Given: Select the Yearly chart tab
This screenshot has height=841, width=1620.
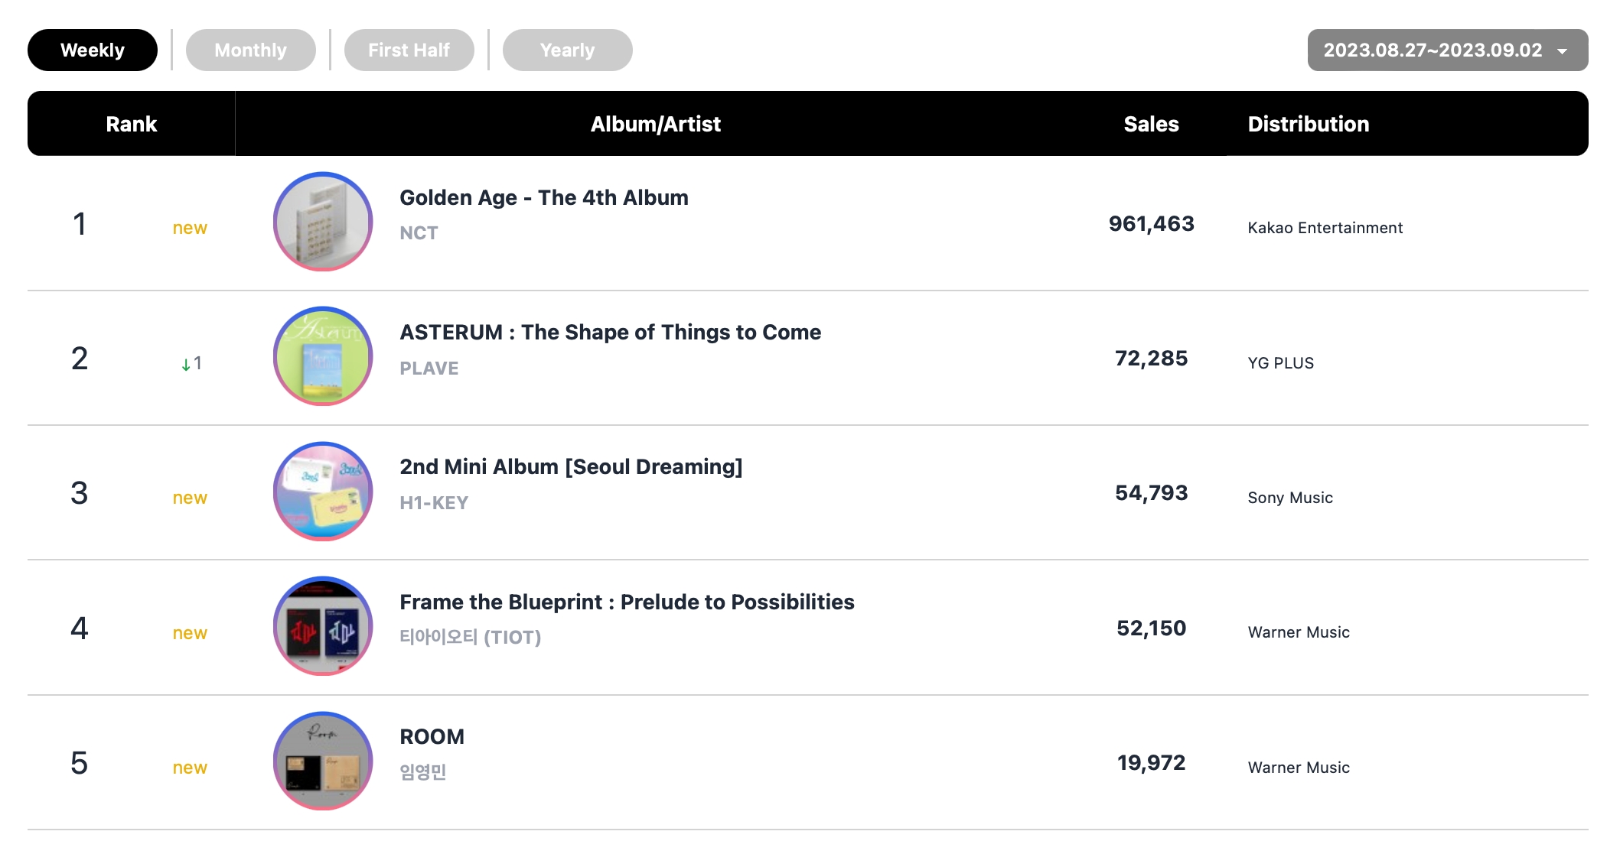Looking at the screenshot, I should tap(567, 50).
